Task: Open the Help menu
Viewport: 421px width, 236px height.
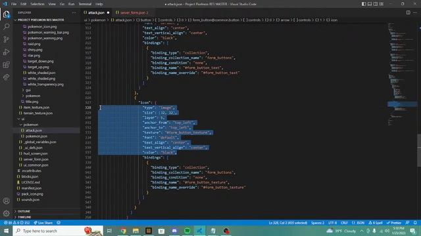Action: pos(99,4)
